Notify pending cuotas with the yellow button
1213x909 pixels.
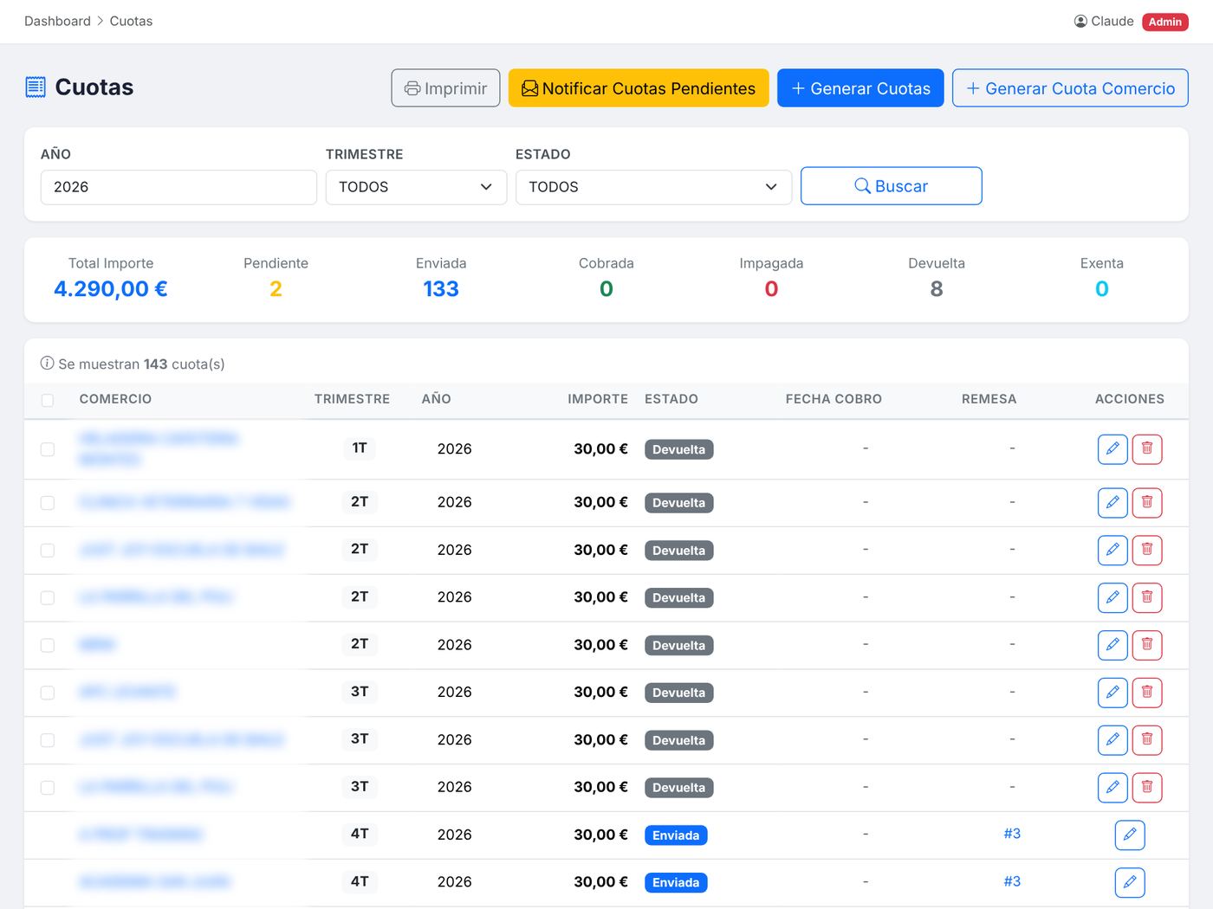[x=639, y=88]
